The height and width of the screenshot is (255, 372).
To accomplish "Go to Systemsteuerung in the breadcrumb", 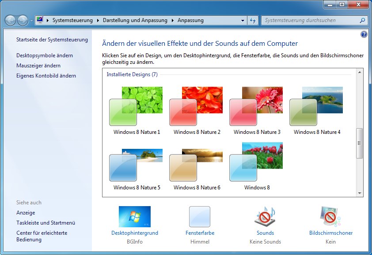I will (x=72, y=20).
